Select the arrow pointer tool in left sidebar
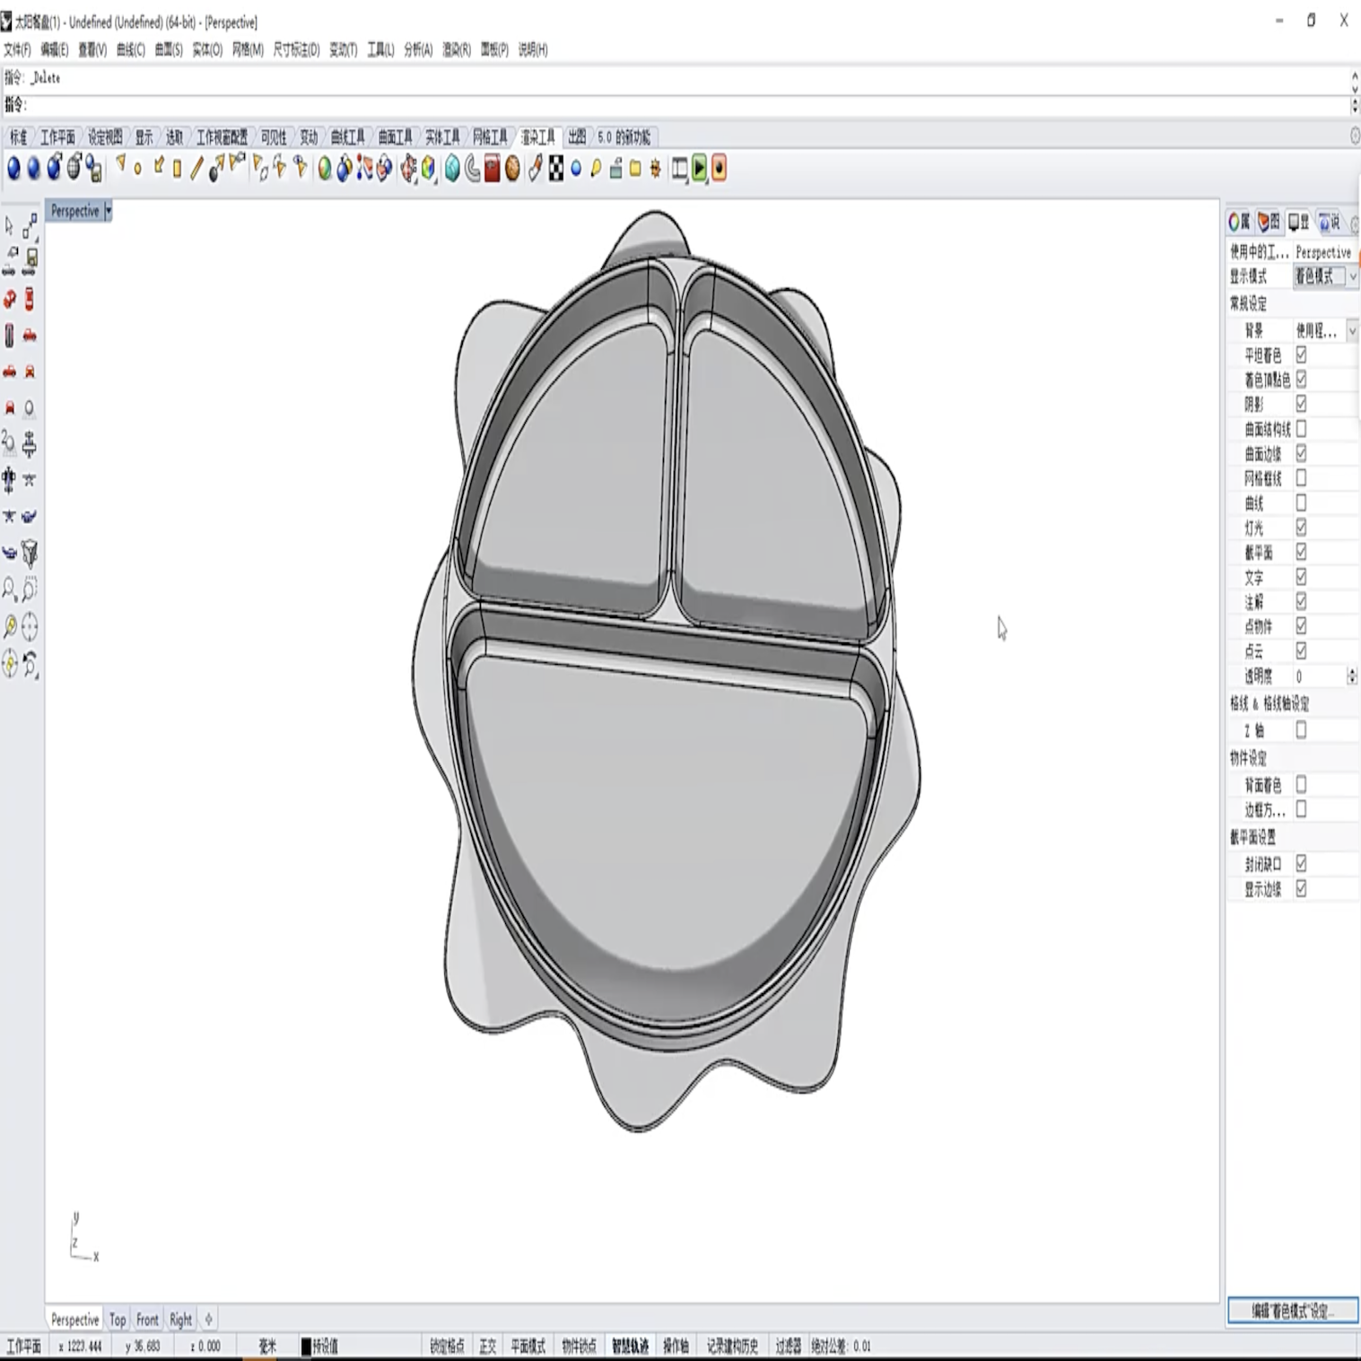Viewport: 1361px width, 1361px height. (x=9, y=226)
